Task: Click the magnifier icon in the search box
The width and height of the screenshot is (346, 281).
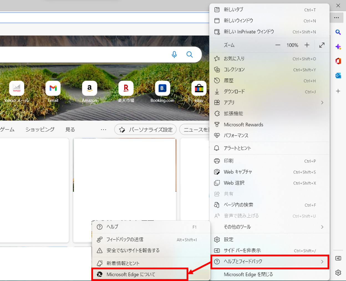Action: click(x=190, y=54)
